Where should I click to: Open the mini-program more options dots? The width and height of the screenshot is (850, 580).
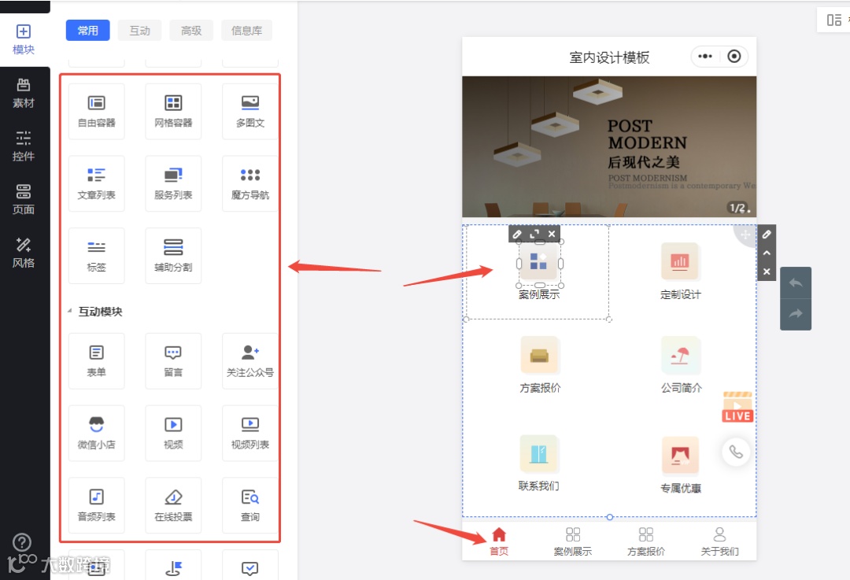tap(704, 57)
